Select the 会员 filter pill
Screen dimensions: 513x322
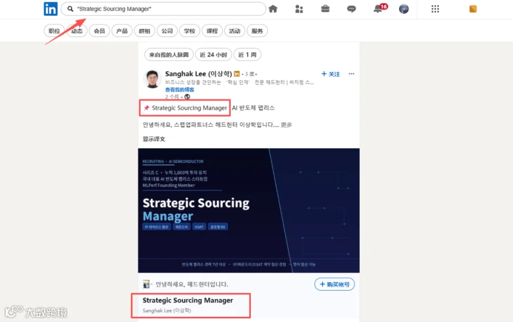pyautogui.click(x=99, y=31)
